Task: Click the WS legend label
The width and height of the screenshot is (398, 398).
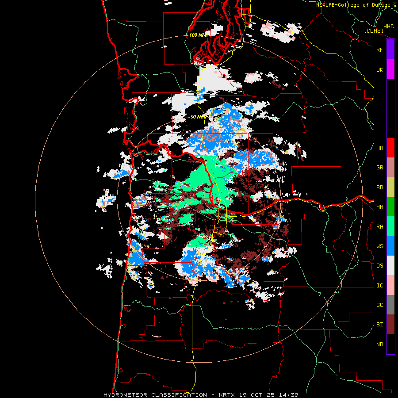Action: (x=379, y=246)
